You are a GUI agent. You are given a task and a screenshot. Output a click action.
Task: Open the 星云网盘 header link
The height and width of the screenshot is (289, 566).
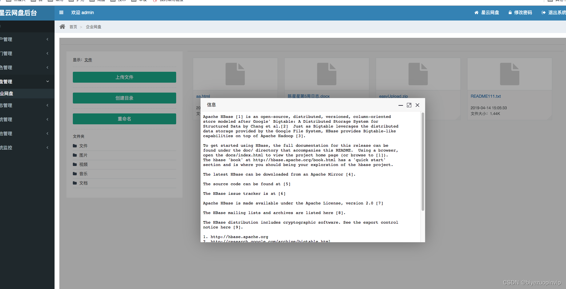[x=490, y=12]
